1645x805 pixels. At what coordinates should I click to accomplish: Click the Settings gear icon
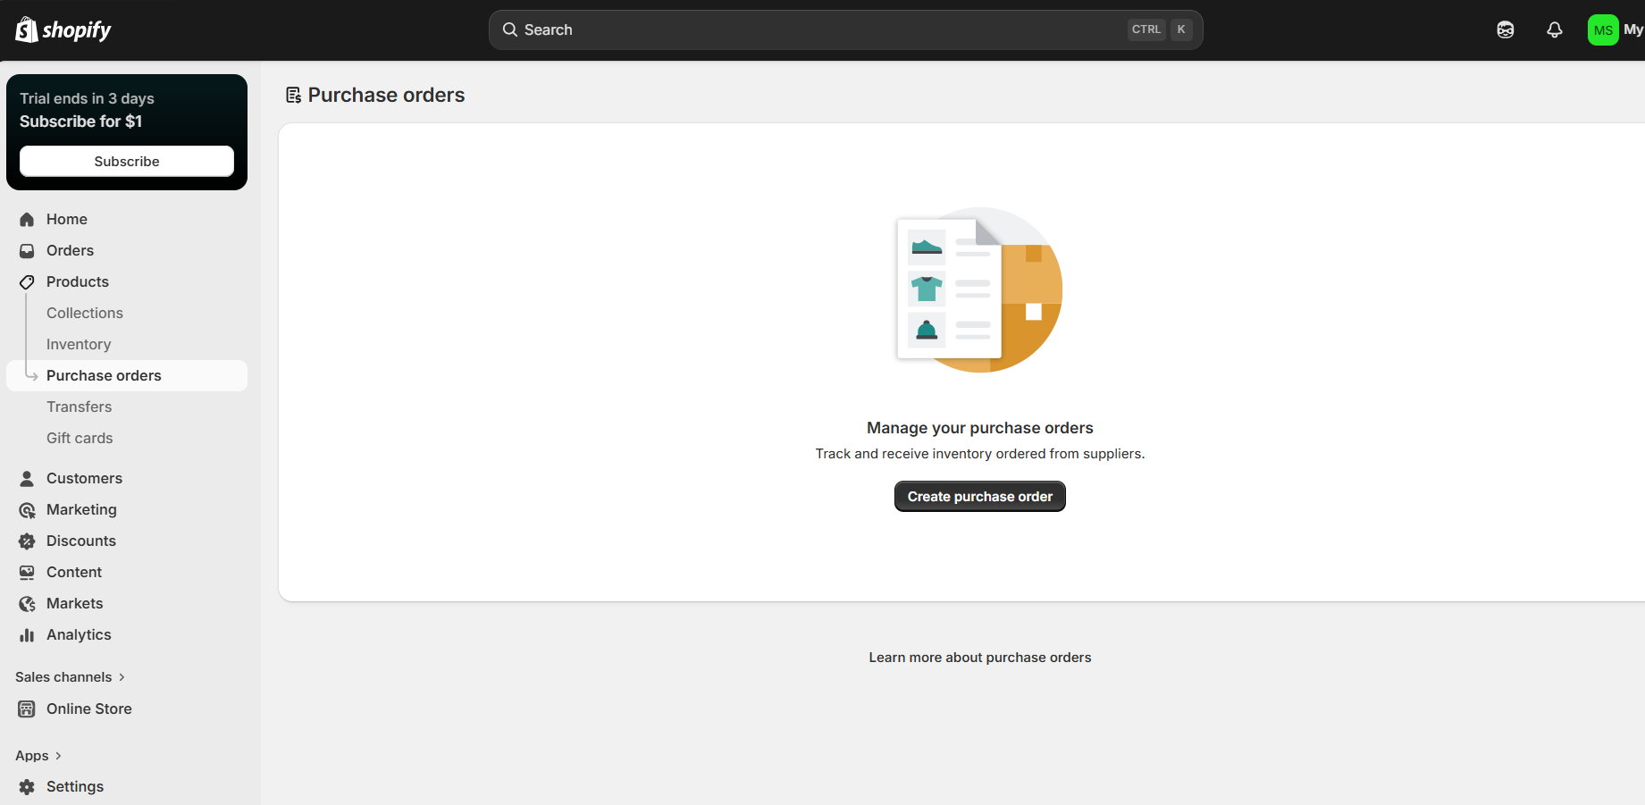pyautogui.click(x=27, y=787)
